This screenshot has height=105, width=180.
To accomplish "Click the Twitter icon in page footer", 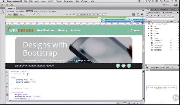I will pyautogui.click(x=124, y=66).
